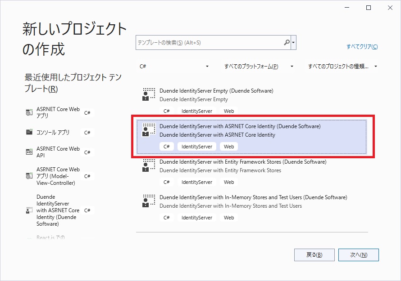This screenshot has height=281, width=401.
Task: Click description Duende IdentityServer with Entity Framework Stores
Action: click(220, 170)
